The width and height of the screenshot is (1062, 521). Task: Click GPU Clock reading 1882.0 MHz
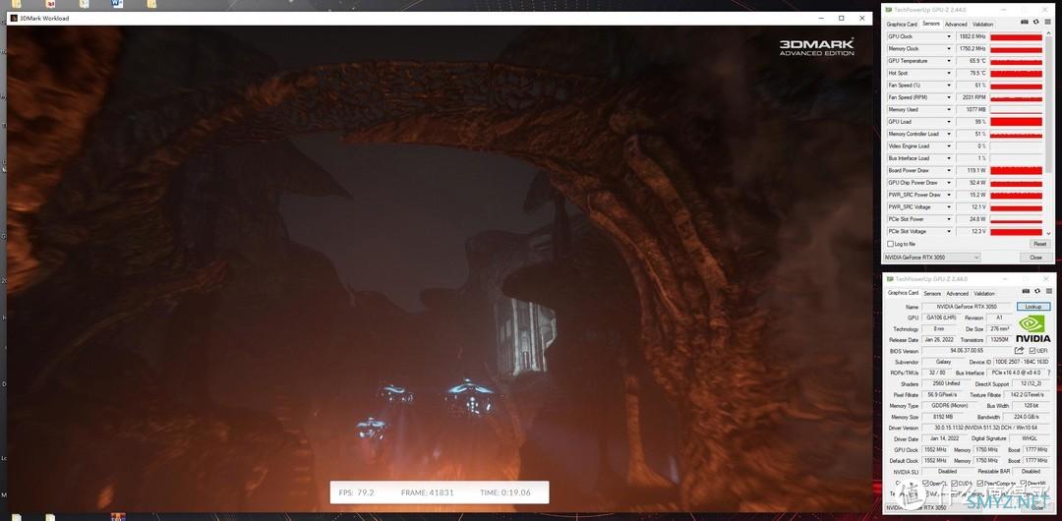(x=972, y=36)
